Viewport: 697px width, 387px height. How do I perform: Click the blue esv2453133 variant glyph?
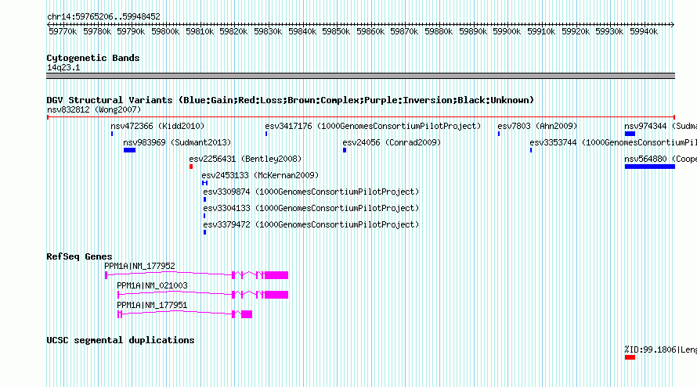click(x=204, y=183)
